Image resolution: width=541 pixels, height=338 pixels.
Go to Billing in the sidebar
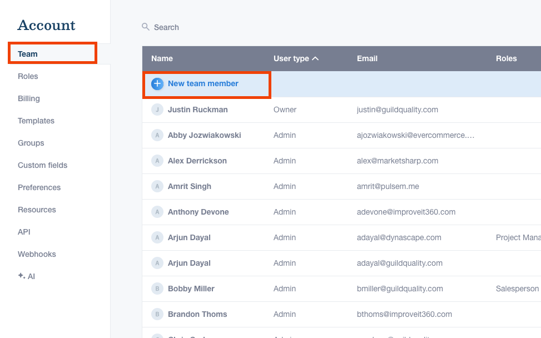pos(29,98)
